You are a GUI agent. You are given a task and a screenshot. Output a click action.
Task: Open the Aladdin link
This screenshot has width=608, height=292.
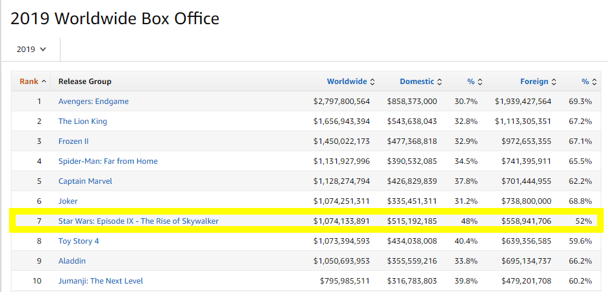(72, 261)
